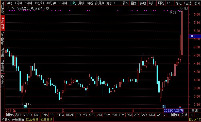
Task: Open 基本资料 sidebar tab
Action: [x=3, y=66]
